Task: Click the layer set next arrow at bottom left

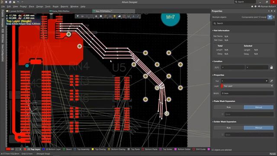Action: click(x=20, y=149)
